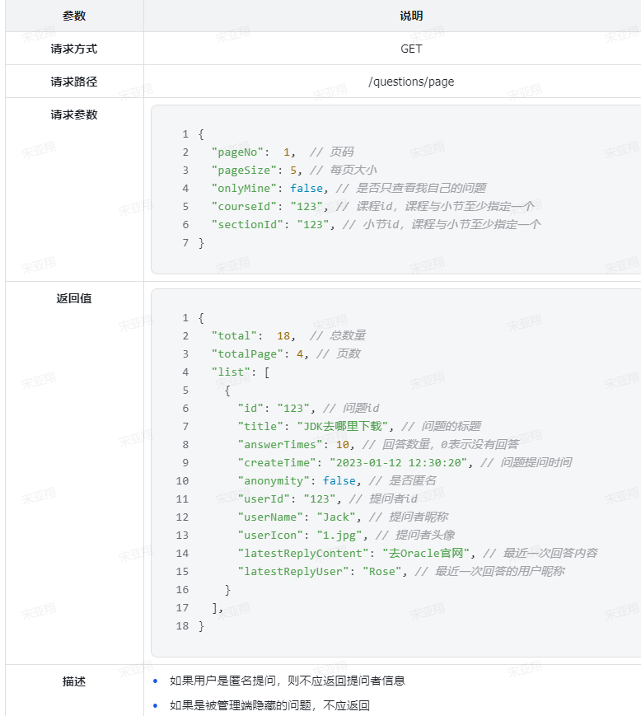
Task: Click the 如果用户是匿名提问 description bullet
Action: coord(288,681)
